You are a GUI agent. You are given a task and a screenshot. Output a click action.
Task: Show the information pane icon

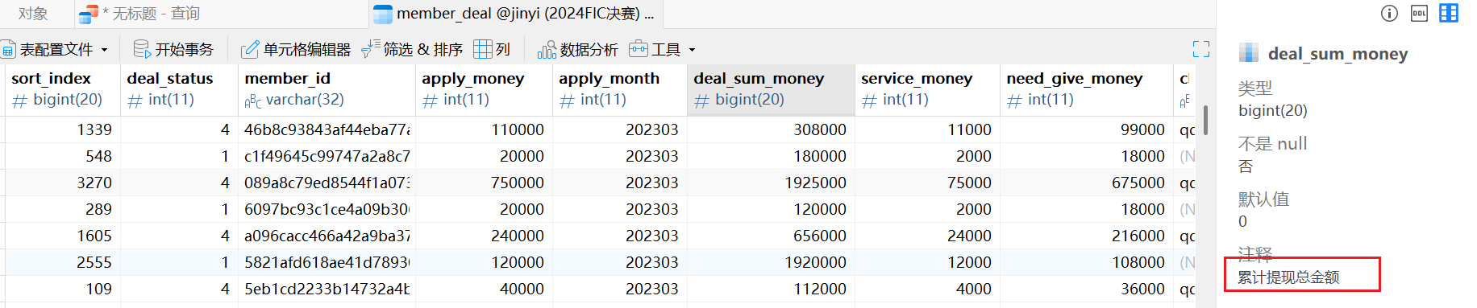pyautogui.click(x=1389, y=13)
